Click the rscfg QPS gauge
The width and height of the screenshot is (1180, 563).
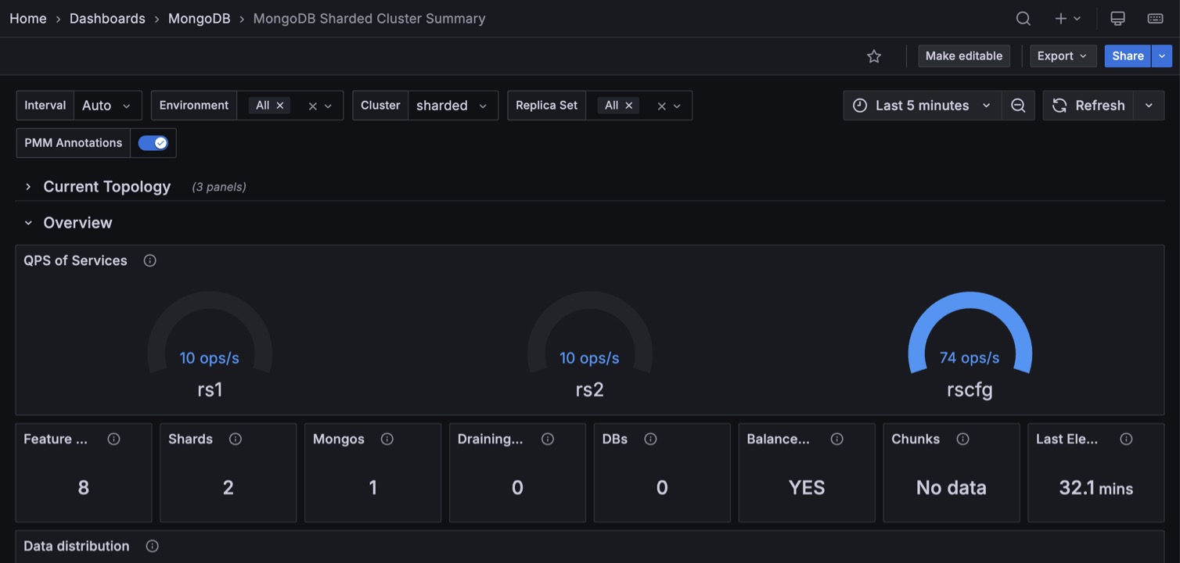click(970, 344)
